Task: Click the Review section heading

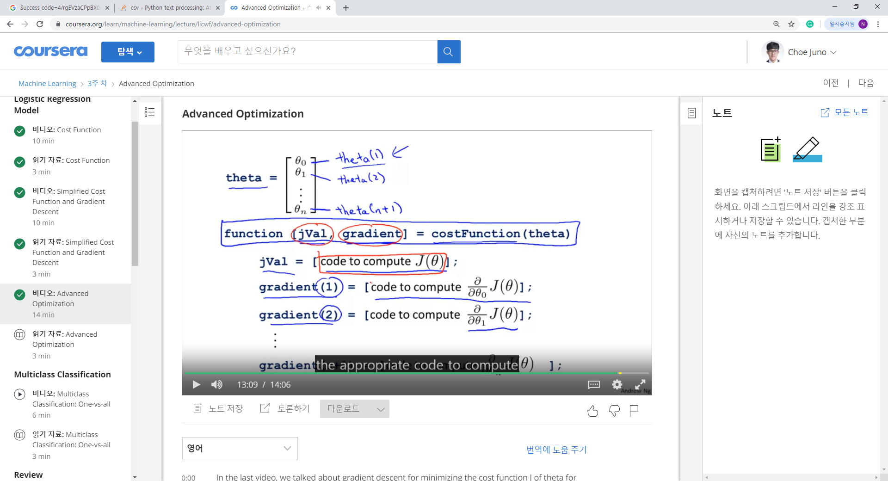Action: (x=28, y=475)
